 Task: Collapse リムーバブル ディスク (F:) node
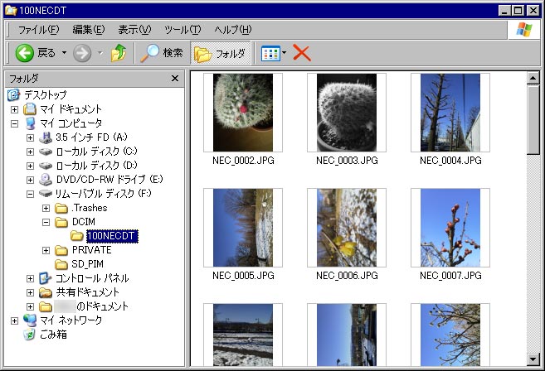click(30, 194)
